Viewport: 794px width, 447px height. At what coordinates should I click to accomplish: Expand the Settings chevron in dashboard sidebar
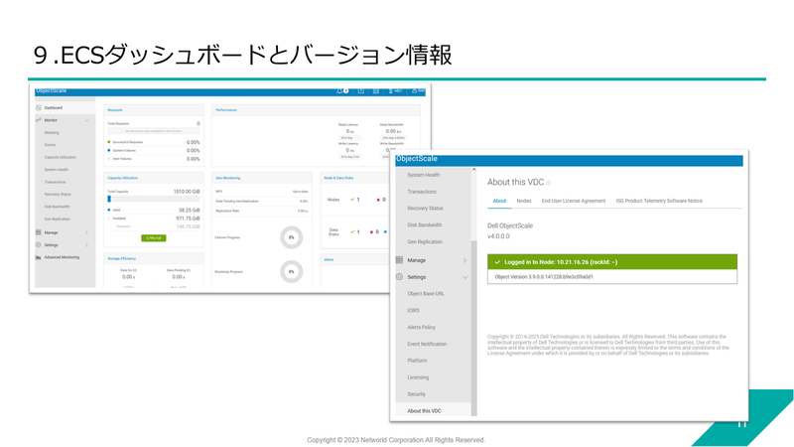pos(87,245)
